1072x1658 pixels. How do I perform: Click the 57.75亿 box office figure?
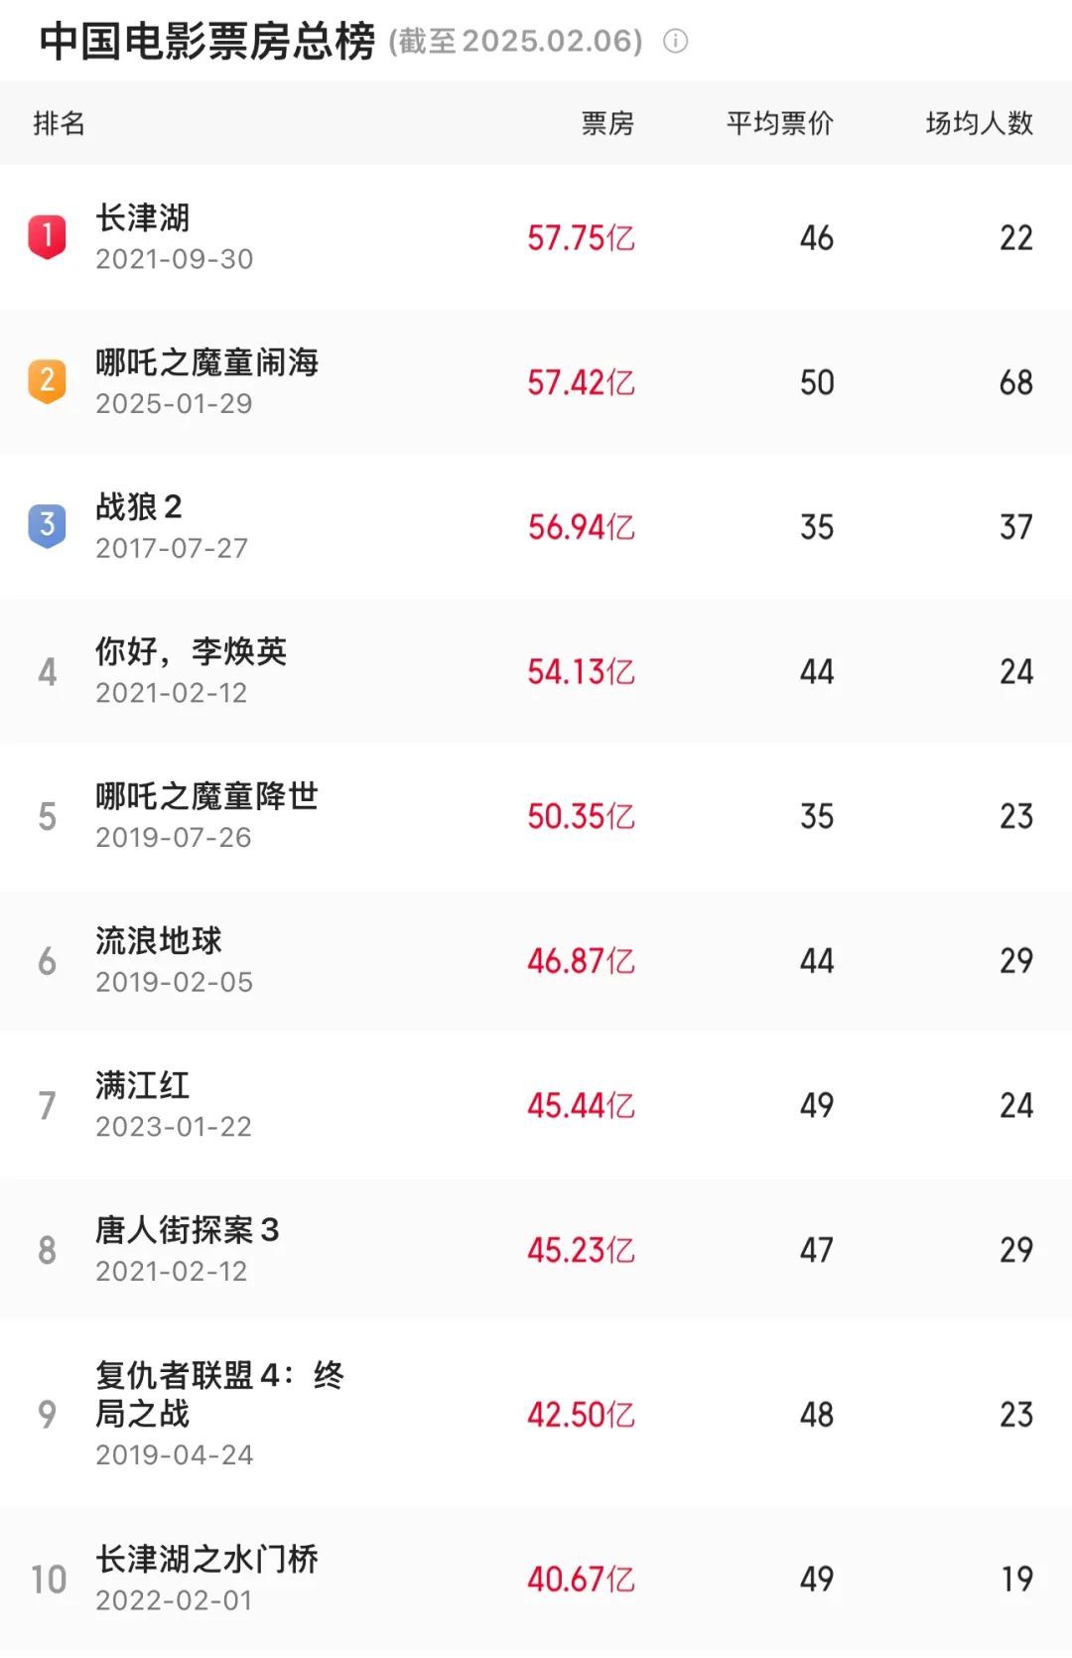tap(581, 238)
